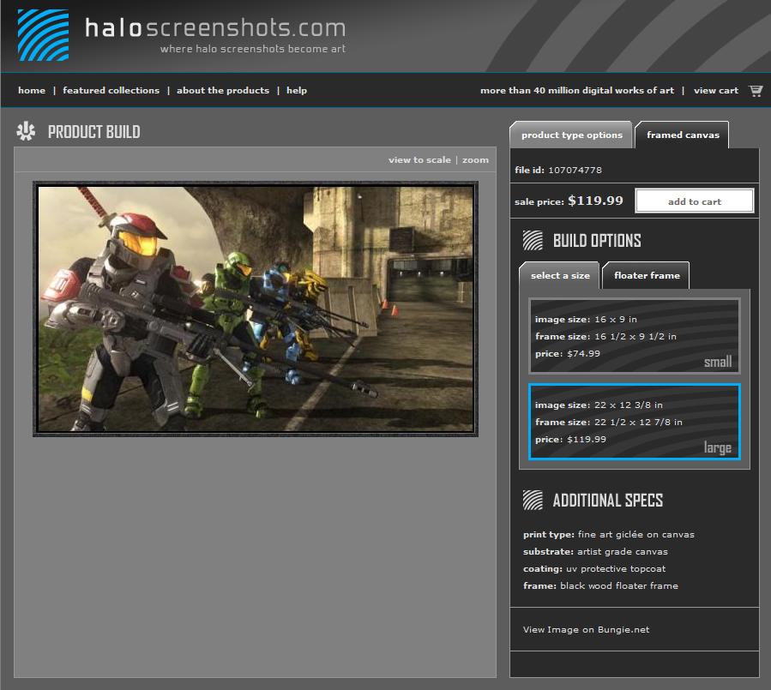Choose the small 16 x 9 size option

635,336
